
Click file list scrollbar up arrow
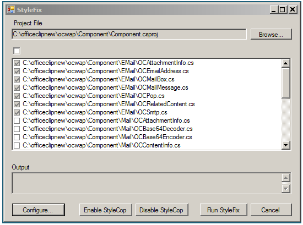285,63
